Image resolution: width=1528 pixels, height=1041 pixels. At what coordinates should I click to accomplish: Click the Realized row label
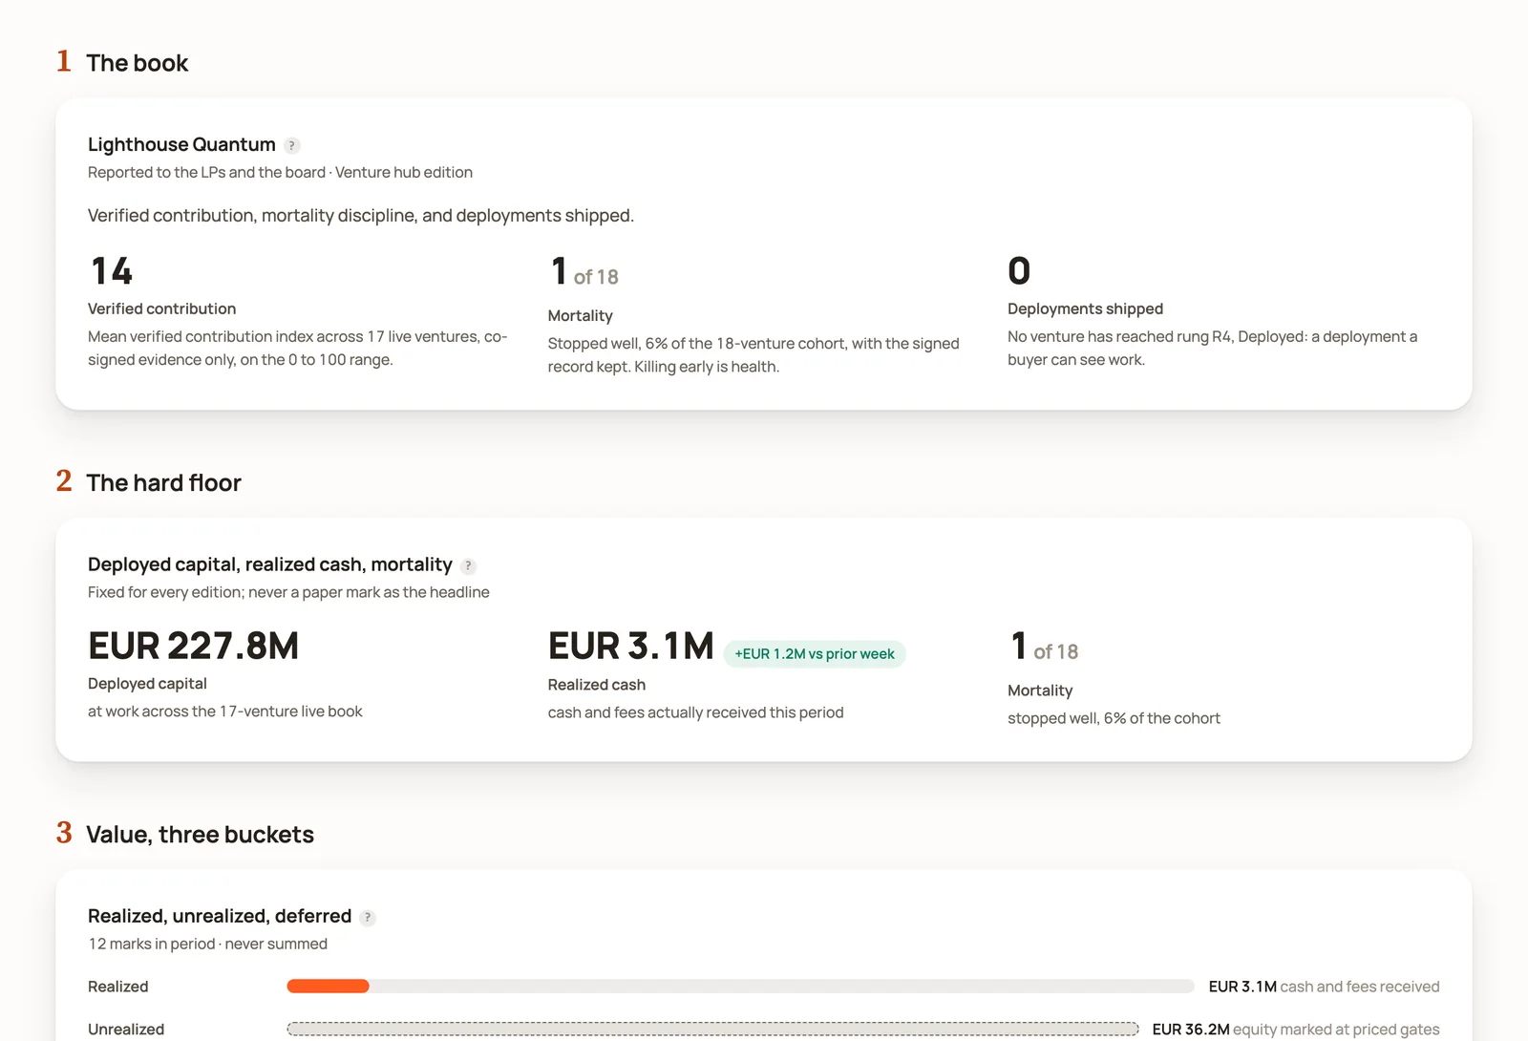click(118, 987)
